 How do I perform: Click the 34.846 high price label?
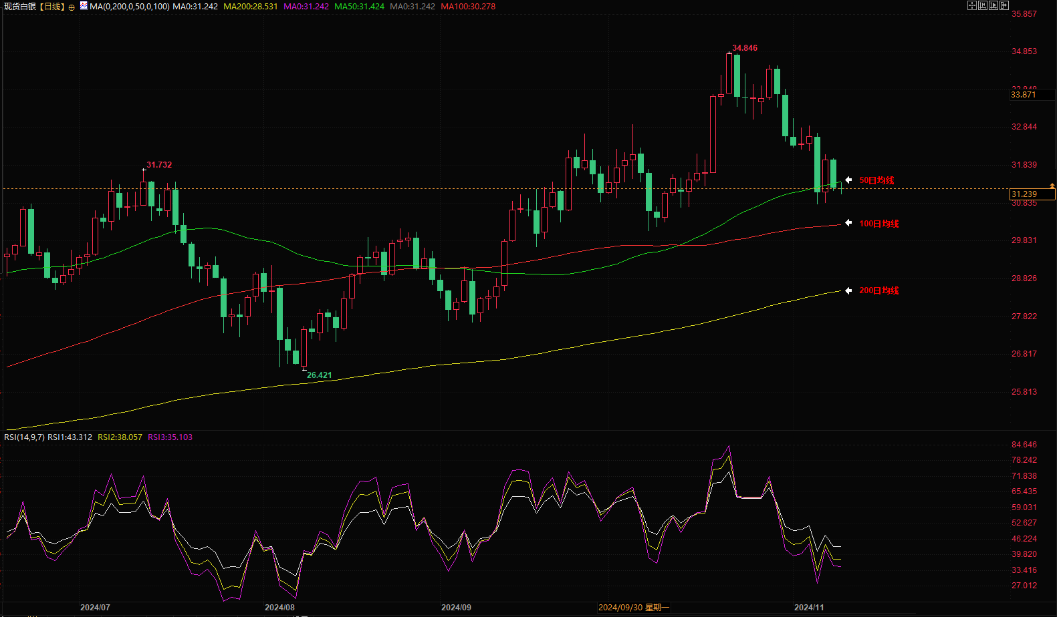coord(745,48)
